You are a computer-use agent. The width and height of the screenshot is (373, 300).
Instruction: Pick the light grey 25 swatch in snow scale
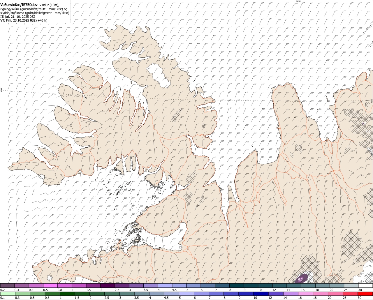point(351,285)
